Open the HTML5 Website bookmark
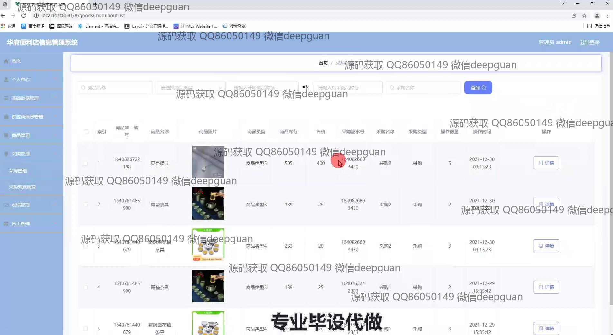Screen dimensions: 613x335 point(195,26)
